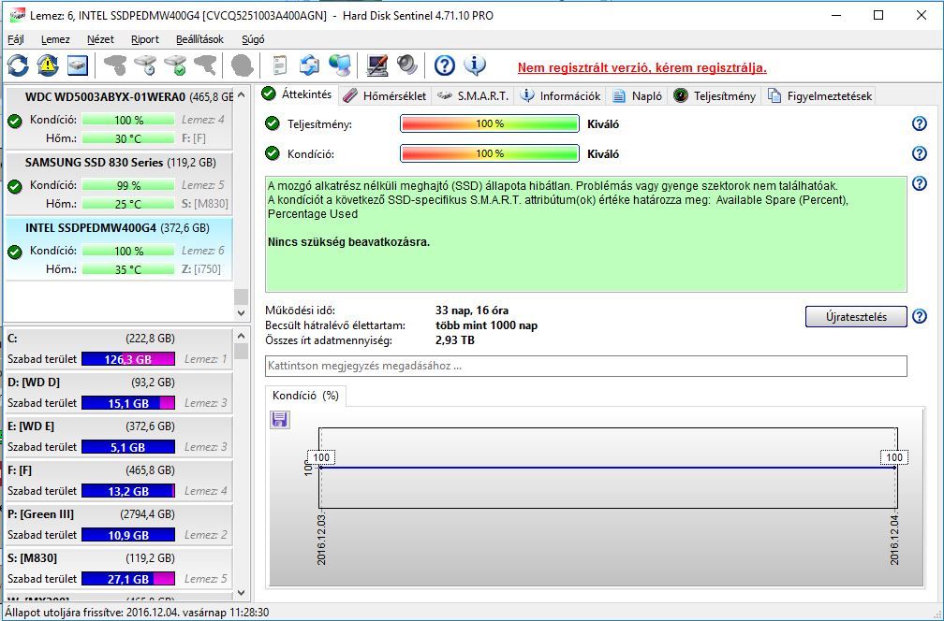Click the globe and monitor network icon

[x=340, y=65]
